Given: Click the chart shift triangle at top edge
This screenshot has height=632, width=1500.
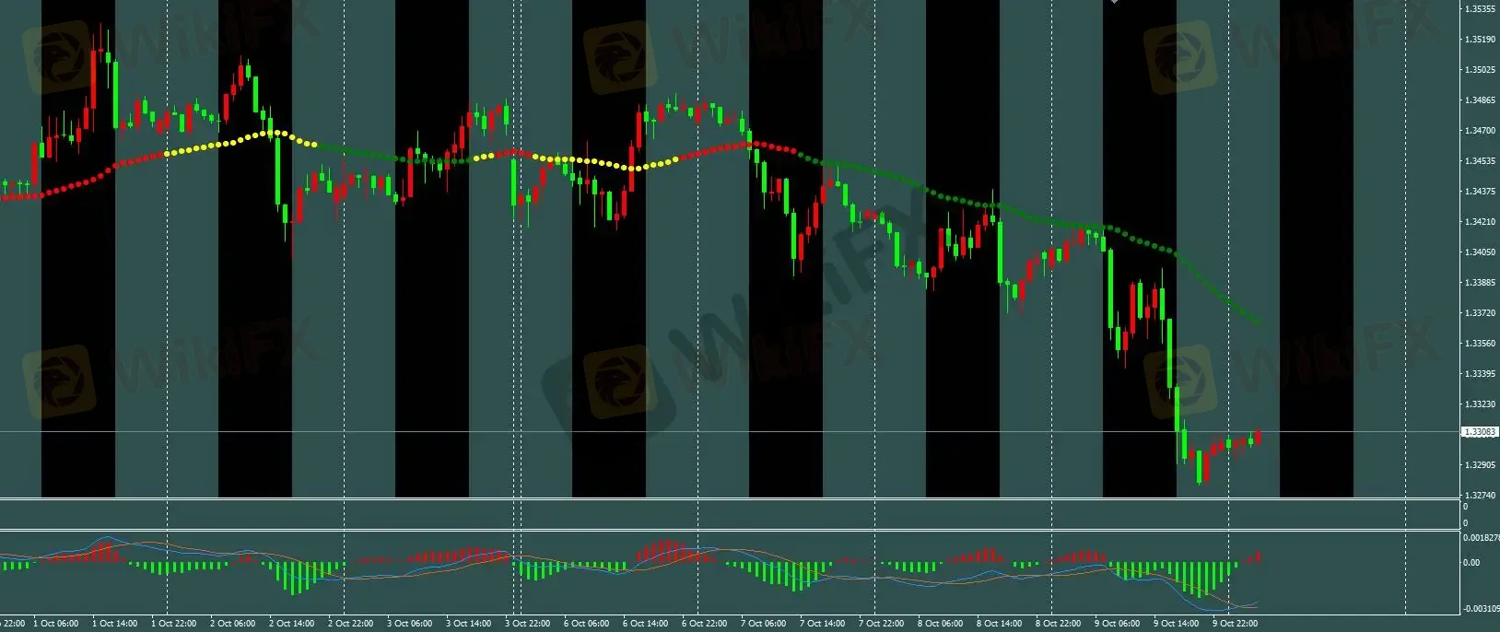Looking at the screenshot, I should 1114,2.
